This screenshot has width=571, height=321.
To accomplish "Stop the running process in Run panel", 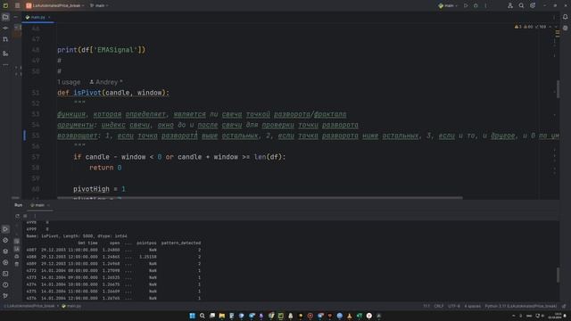I will click(25, 216).
